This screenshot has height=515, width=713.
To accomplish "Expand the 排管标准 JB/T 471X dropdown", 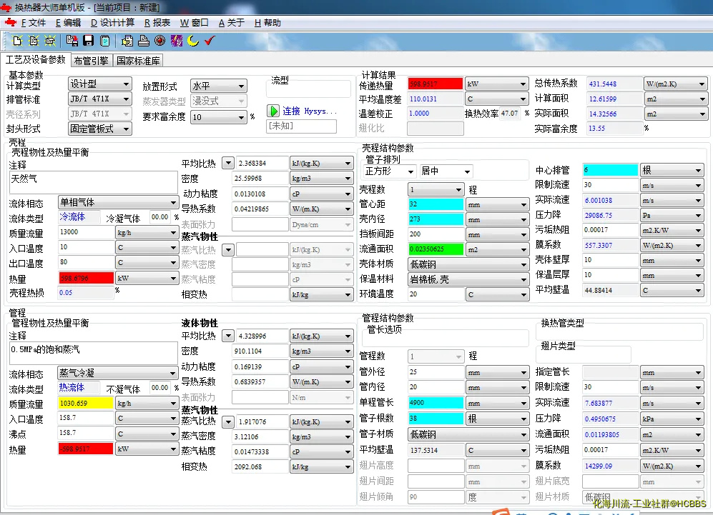I will pyautogui.click(x=100, y=99).
